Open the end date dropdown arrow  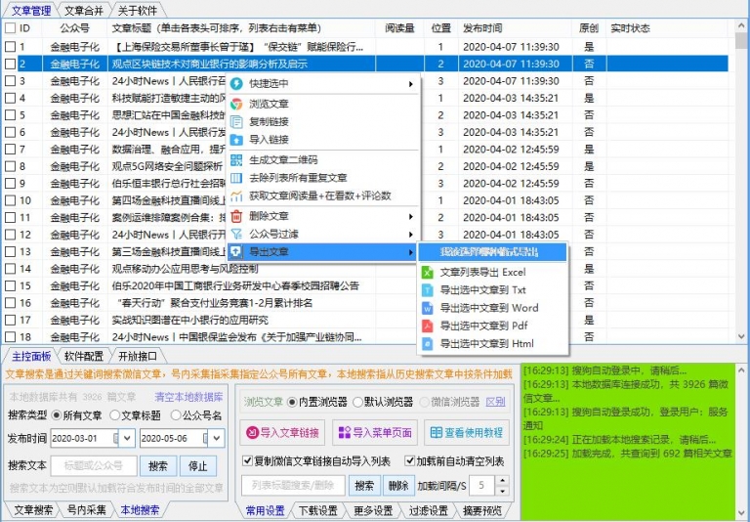pos(217,438)
